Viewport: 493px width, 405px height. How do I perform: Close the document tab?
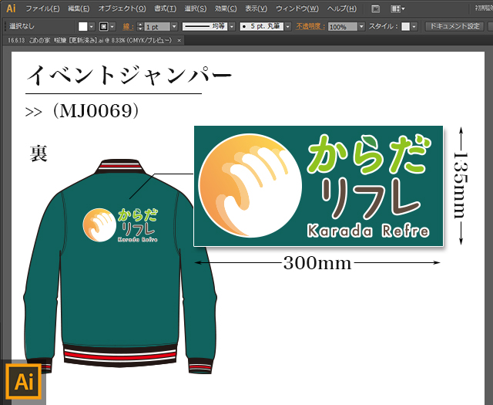179,40
